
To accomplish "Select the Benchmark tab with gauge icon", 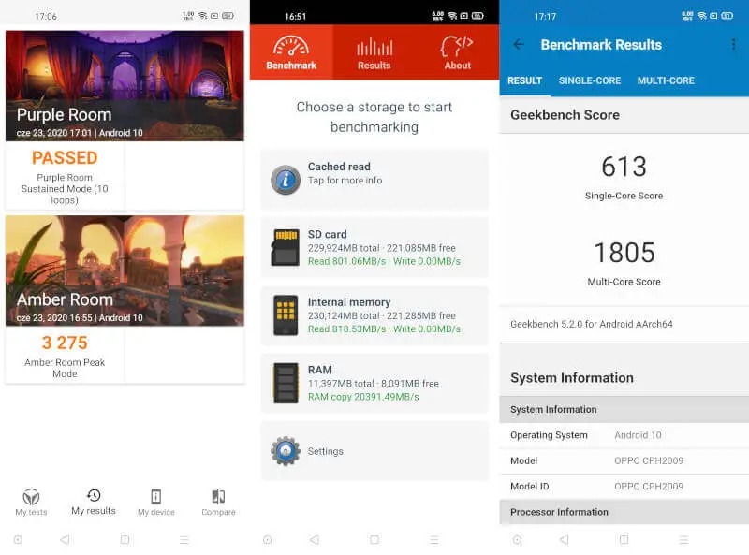I will pos(291,52).
